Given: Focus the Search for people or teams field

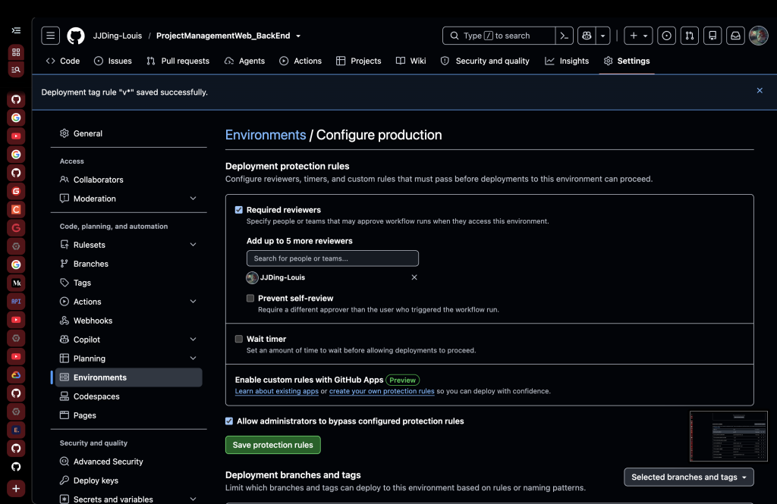Looking at the screenshot, I should (332, 258).
